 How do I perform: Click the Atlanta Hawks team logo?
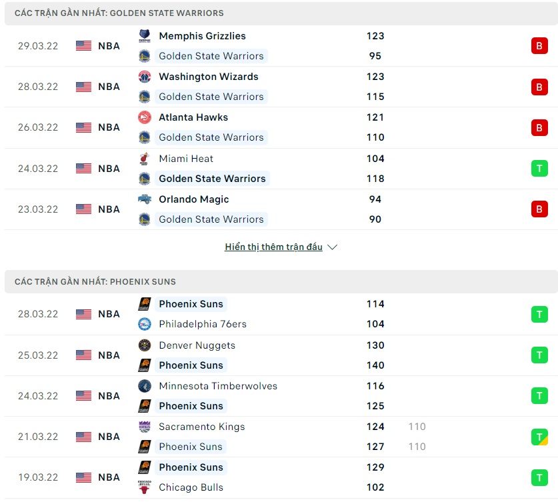tap(144, 117)
